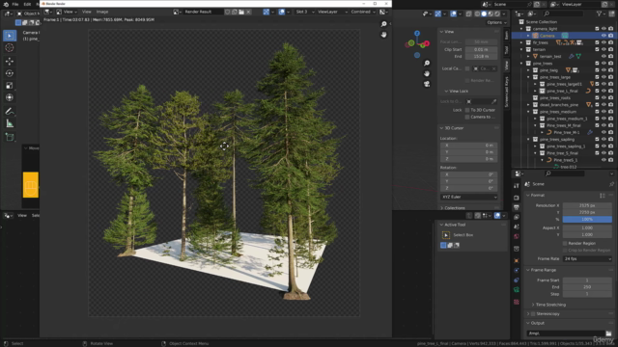
Task: Open the Tool properties tab icon
Action: 517,186
